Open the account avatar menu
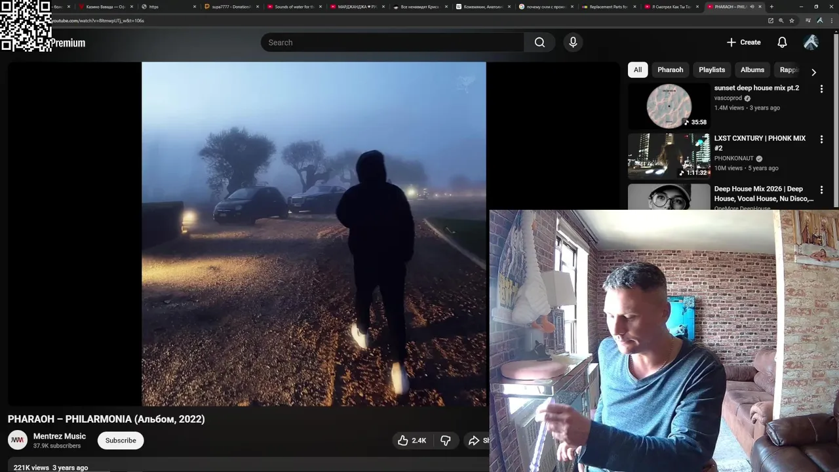 point(811,43)
